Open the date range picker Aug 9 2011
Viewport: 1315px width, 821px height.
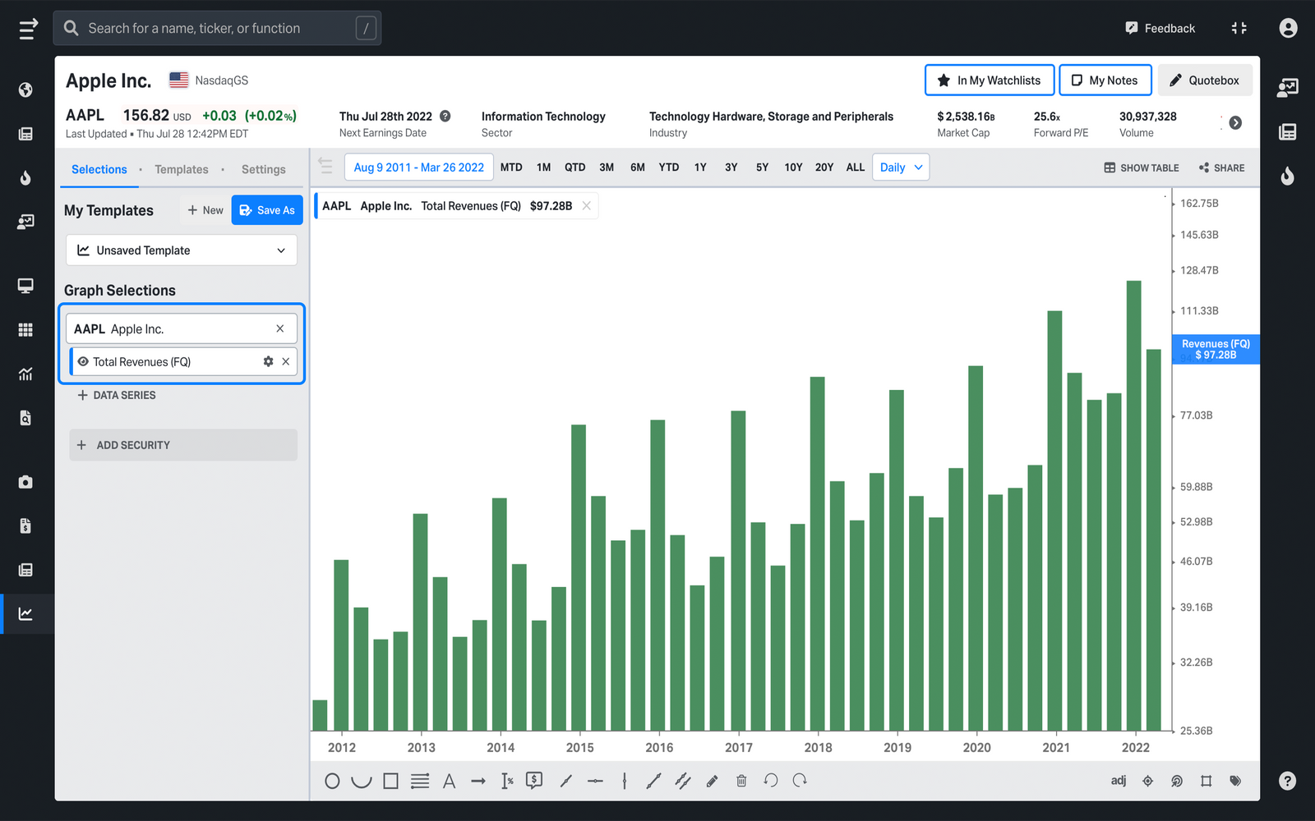pos(419,167)
